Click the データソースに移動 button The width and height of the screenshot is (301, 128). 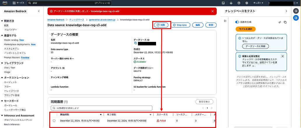click(256, 46)
